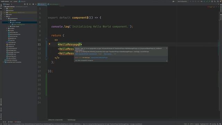Toggle code fold marker at line 14
This screenshot has width=222, height=125.
coord(47,58)
